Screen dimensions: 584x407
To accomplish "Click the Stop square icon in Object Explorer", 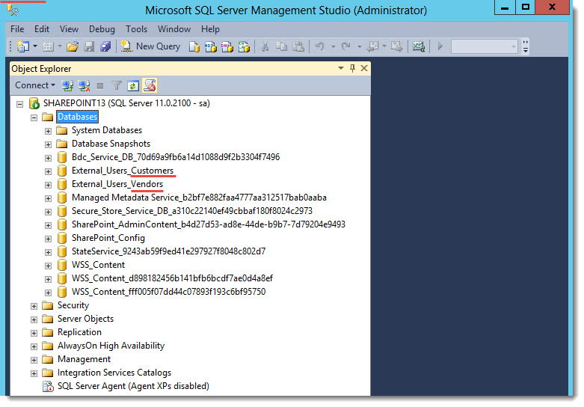I will [100, 86].
